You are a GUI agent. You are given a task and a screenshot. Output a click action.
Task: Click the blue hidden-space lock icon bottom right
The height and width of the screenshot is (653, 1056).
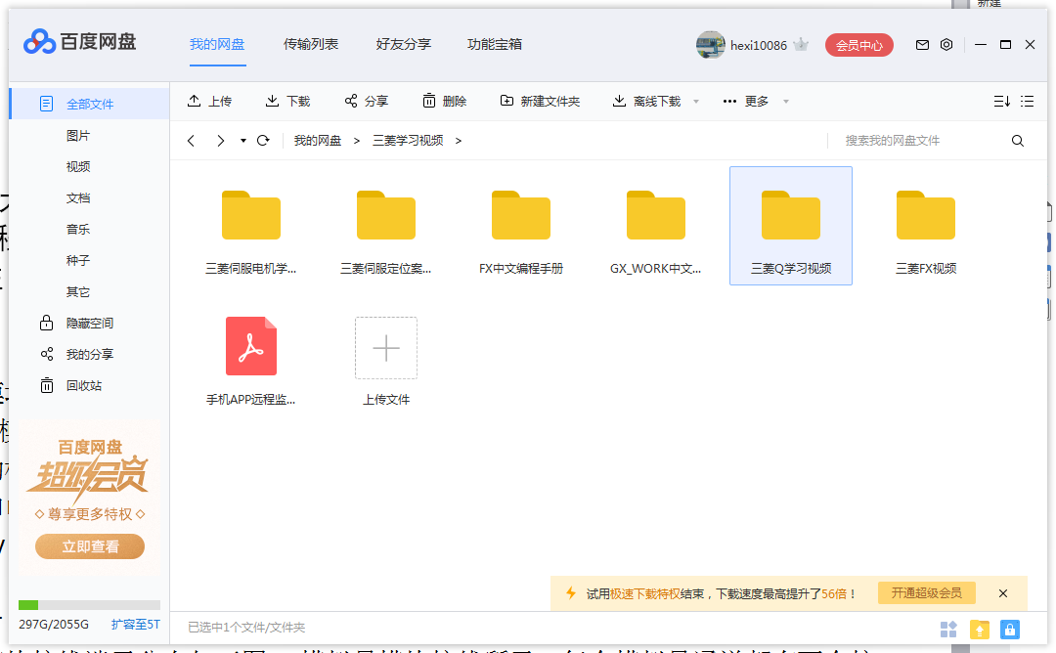tap(1009, 630)
